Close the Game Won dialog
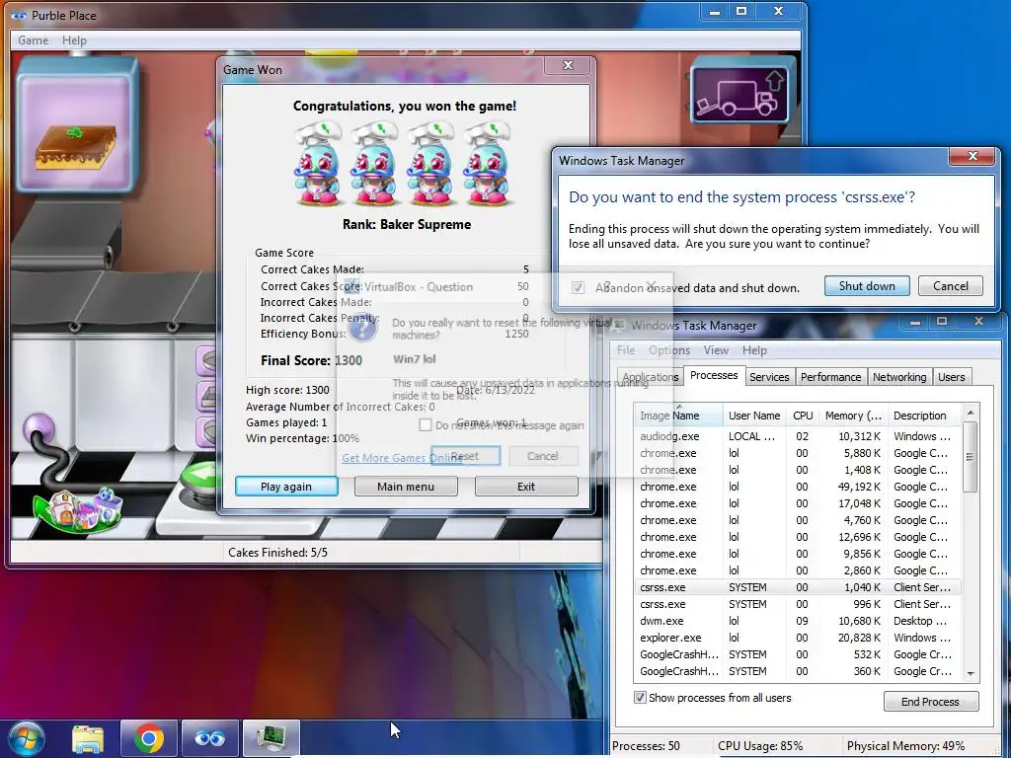Screen dimensions: 1011x758 pos(568,65)
